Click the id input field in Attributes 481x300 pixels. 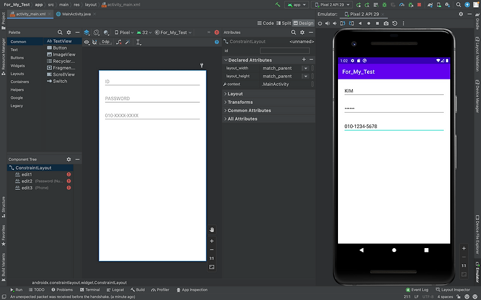285,51
